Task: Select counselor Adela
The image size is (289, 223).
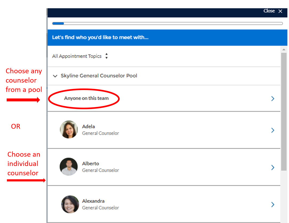Action: click(x=164, y=130)
